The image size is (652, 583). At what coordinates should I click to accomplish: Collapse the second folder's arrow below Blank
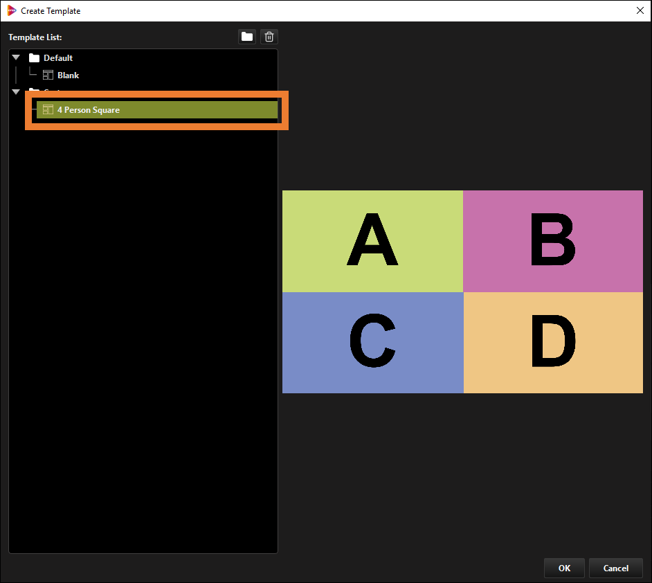click(x=16, y=92)
